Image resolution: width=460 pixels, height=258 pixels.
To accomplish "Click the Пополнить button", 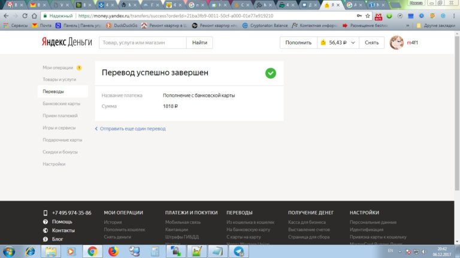I will point(298,43).
